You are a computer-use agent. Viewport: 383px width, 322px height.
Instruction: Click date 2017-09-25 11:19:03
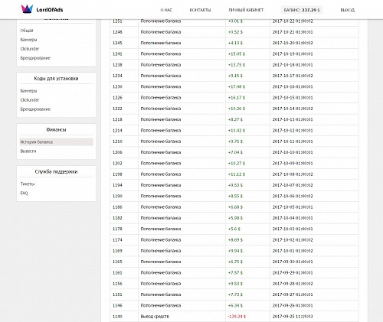click(293, 317)
